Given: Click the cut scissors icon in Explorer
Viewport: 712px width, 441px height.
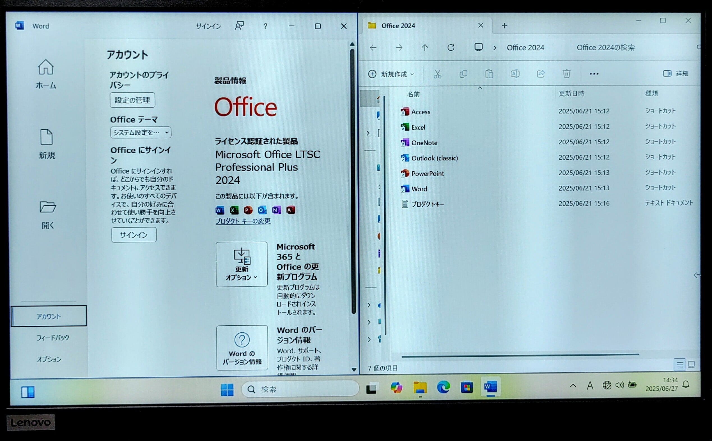Looking at the screenshot, I should pos(437,74).
